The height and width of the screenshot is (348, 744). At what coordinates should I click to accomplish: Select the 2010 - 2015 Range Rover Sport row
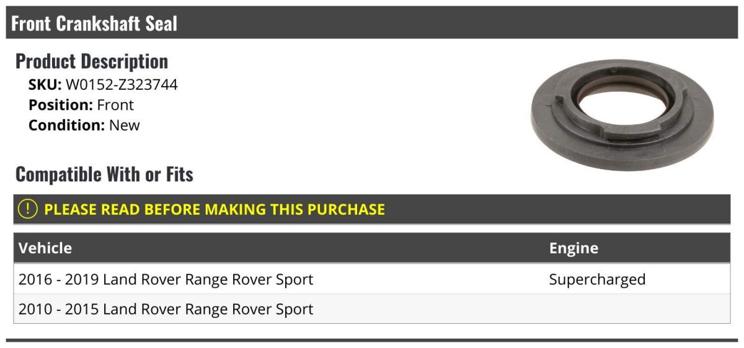click(372, 309)
